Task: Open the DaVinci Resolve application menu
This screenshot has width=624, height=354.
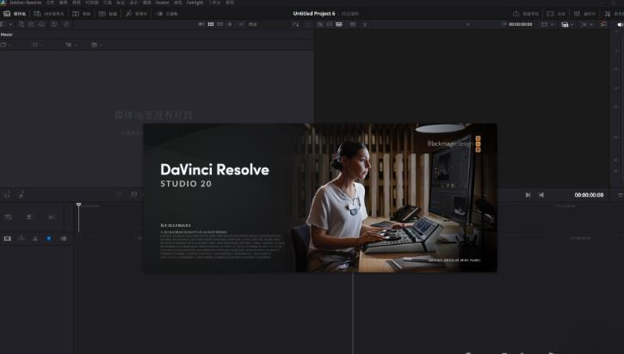Action: coord(26,3)
